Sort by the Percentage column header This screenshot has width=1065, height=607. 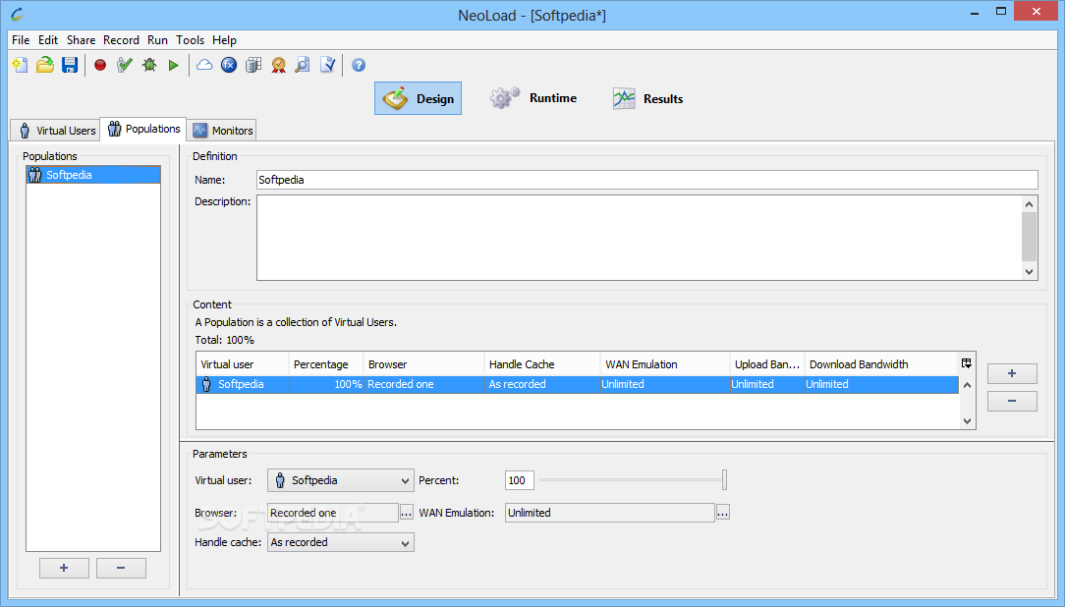coord(326,364)
